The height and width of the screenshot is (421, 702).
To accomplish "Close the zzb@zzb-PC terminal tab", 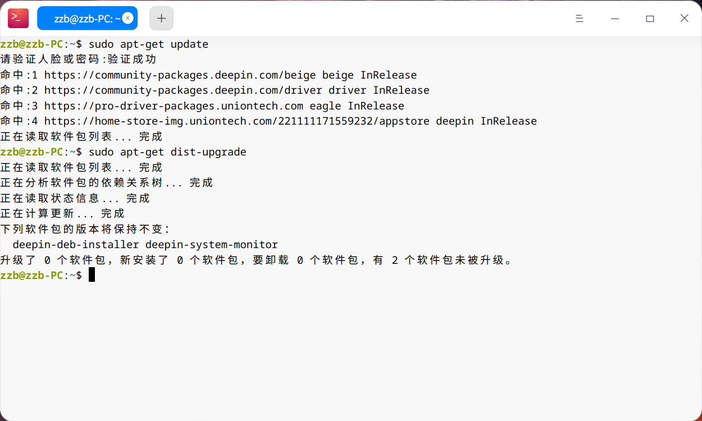I will coord(127,18).
